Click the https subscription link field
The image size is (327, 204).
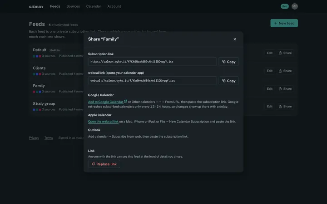click(152, 62)
